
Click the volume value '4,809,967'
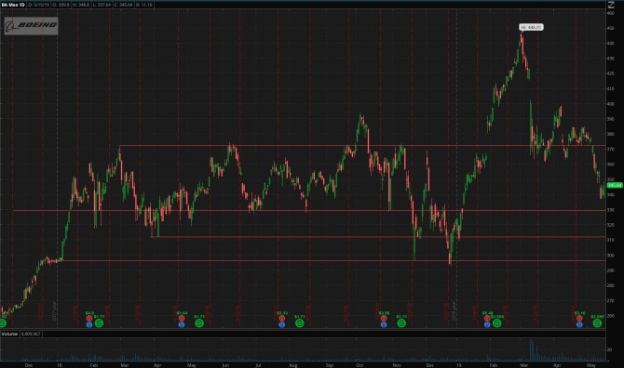[31, 334]
